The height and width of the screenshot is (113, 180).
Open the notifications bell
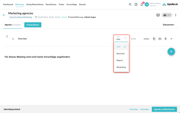tap(142, 4)
